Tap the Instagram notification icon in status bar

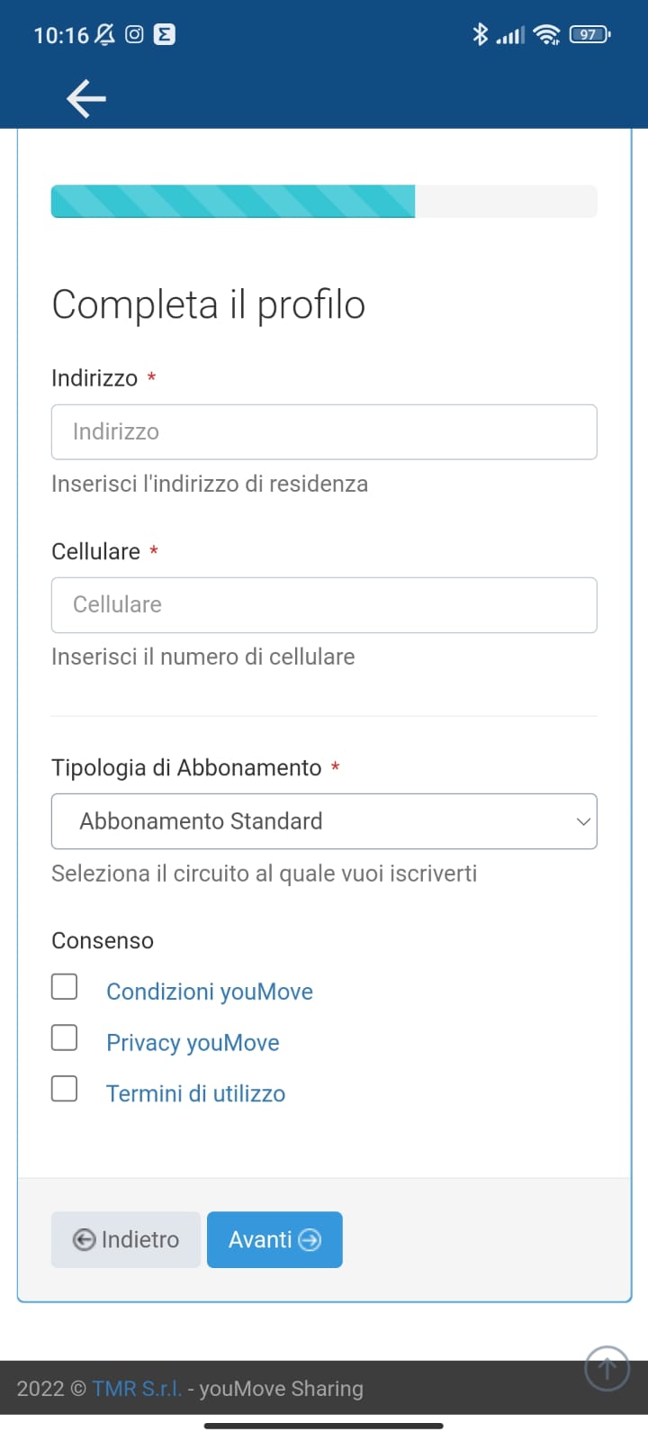pyautogui.click(x=134, y=35)
